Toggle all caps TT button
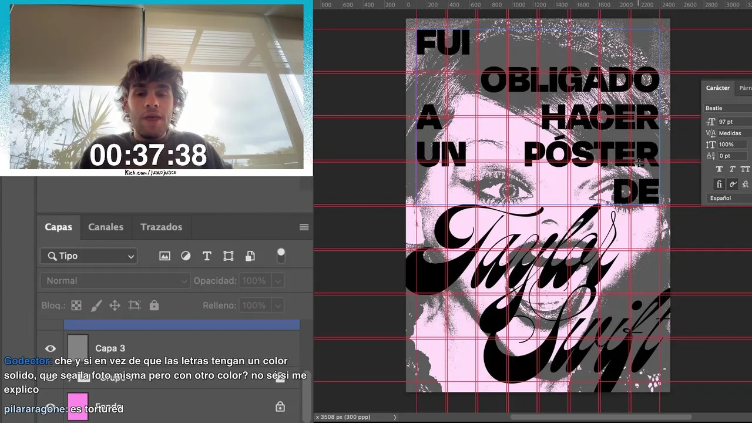 [746, 169]
